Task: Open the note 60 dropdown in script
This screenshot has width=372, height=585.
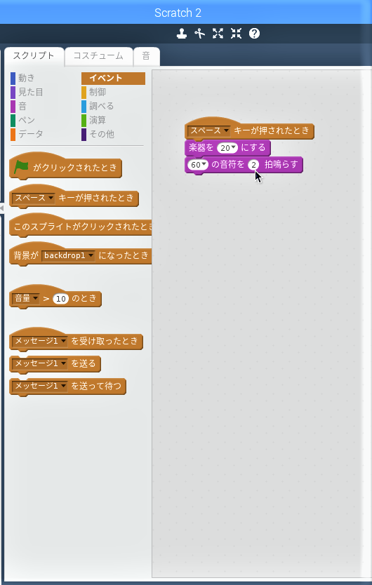Action: pyautogui.click(x=198, y=165)
